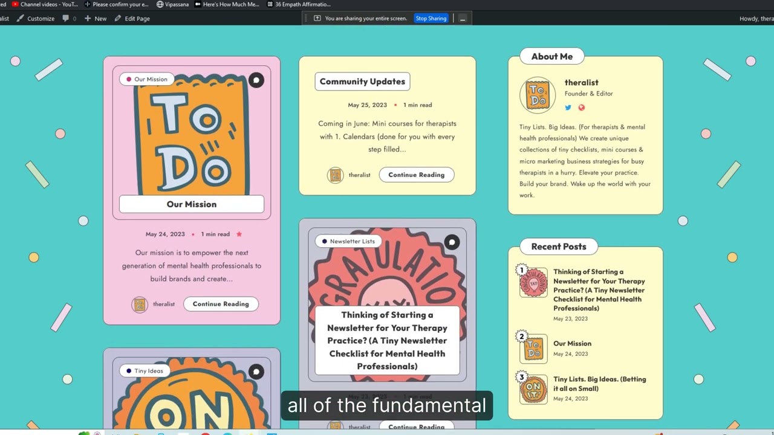Open the Tiny Ideas category tag
This screenshot has height=435, width=774.
[x=145, y=371]
